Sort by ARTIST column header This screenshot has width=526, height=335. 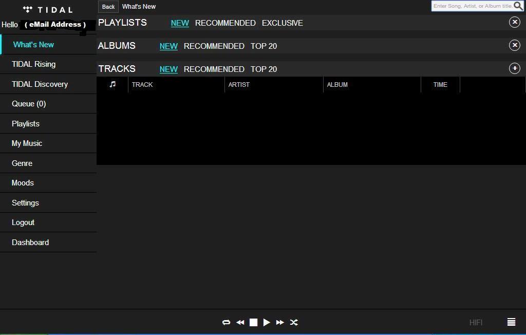tap(239, 85)
